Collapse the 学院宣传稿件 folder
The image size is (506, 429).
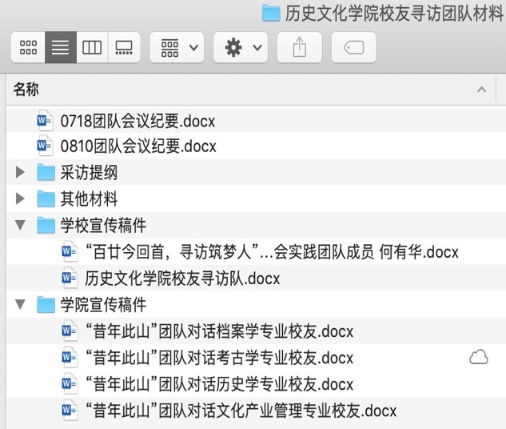point(20,305)
